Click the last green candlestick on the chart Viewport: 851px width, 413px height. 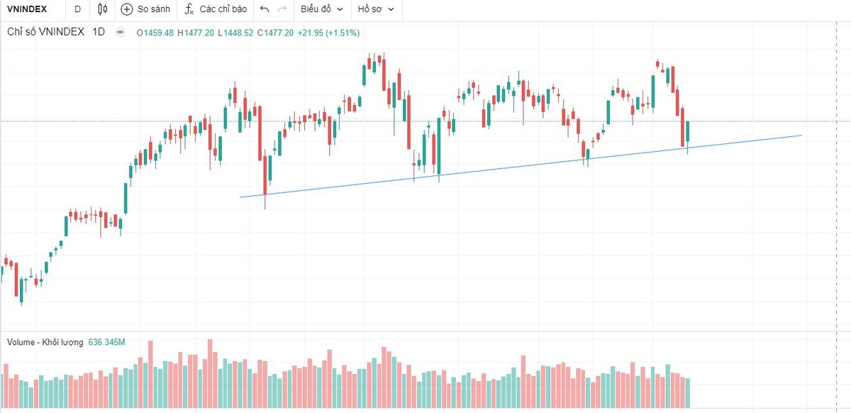[x=687, y=133]
